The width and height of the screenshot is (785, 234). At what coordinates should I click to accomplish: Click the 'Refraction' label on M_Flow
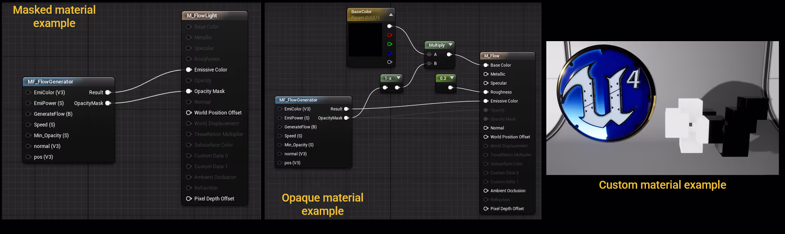(x=500, y=200)
